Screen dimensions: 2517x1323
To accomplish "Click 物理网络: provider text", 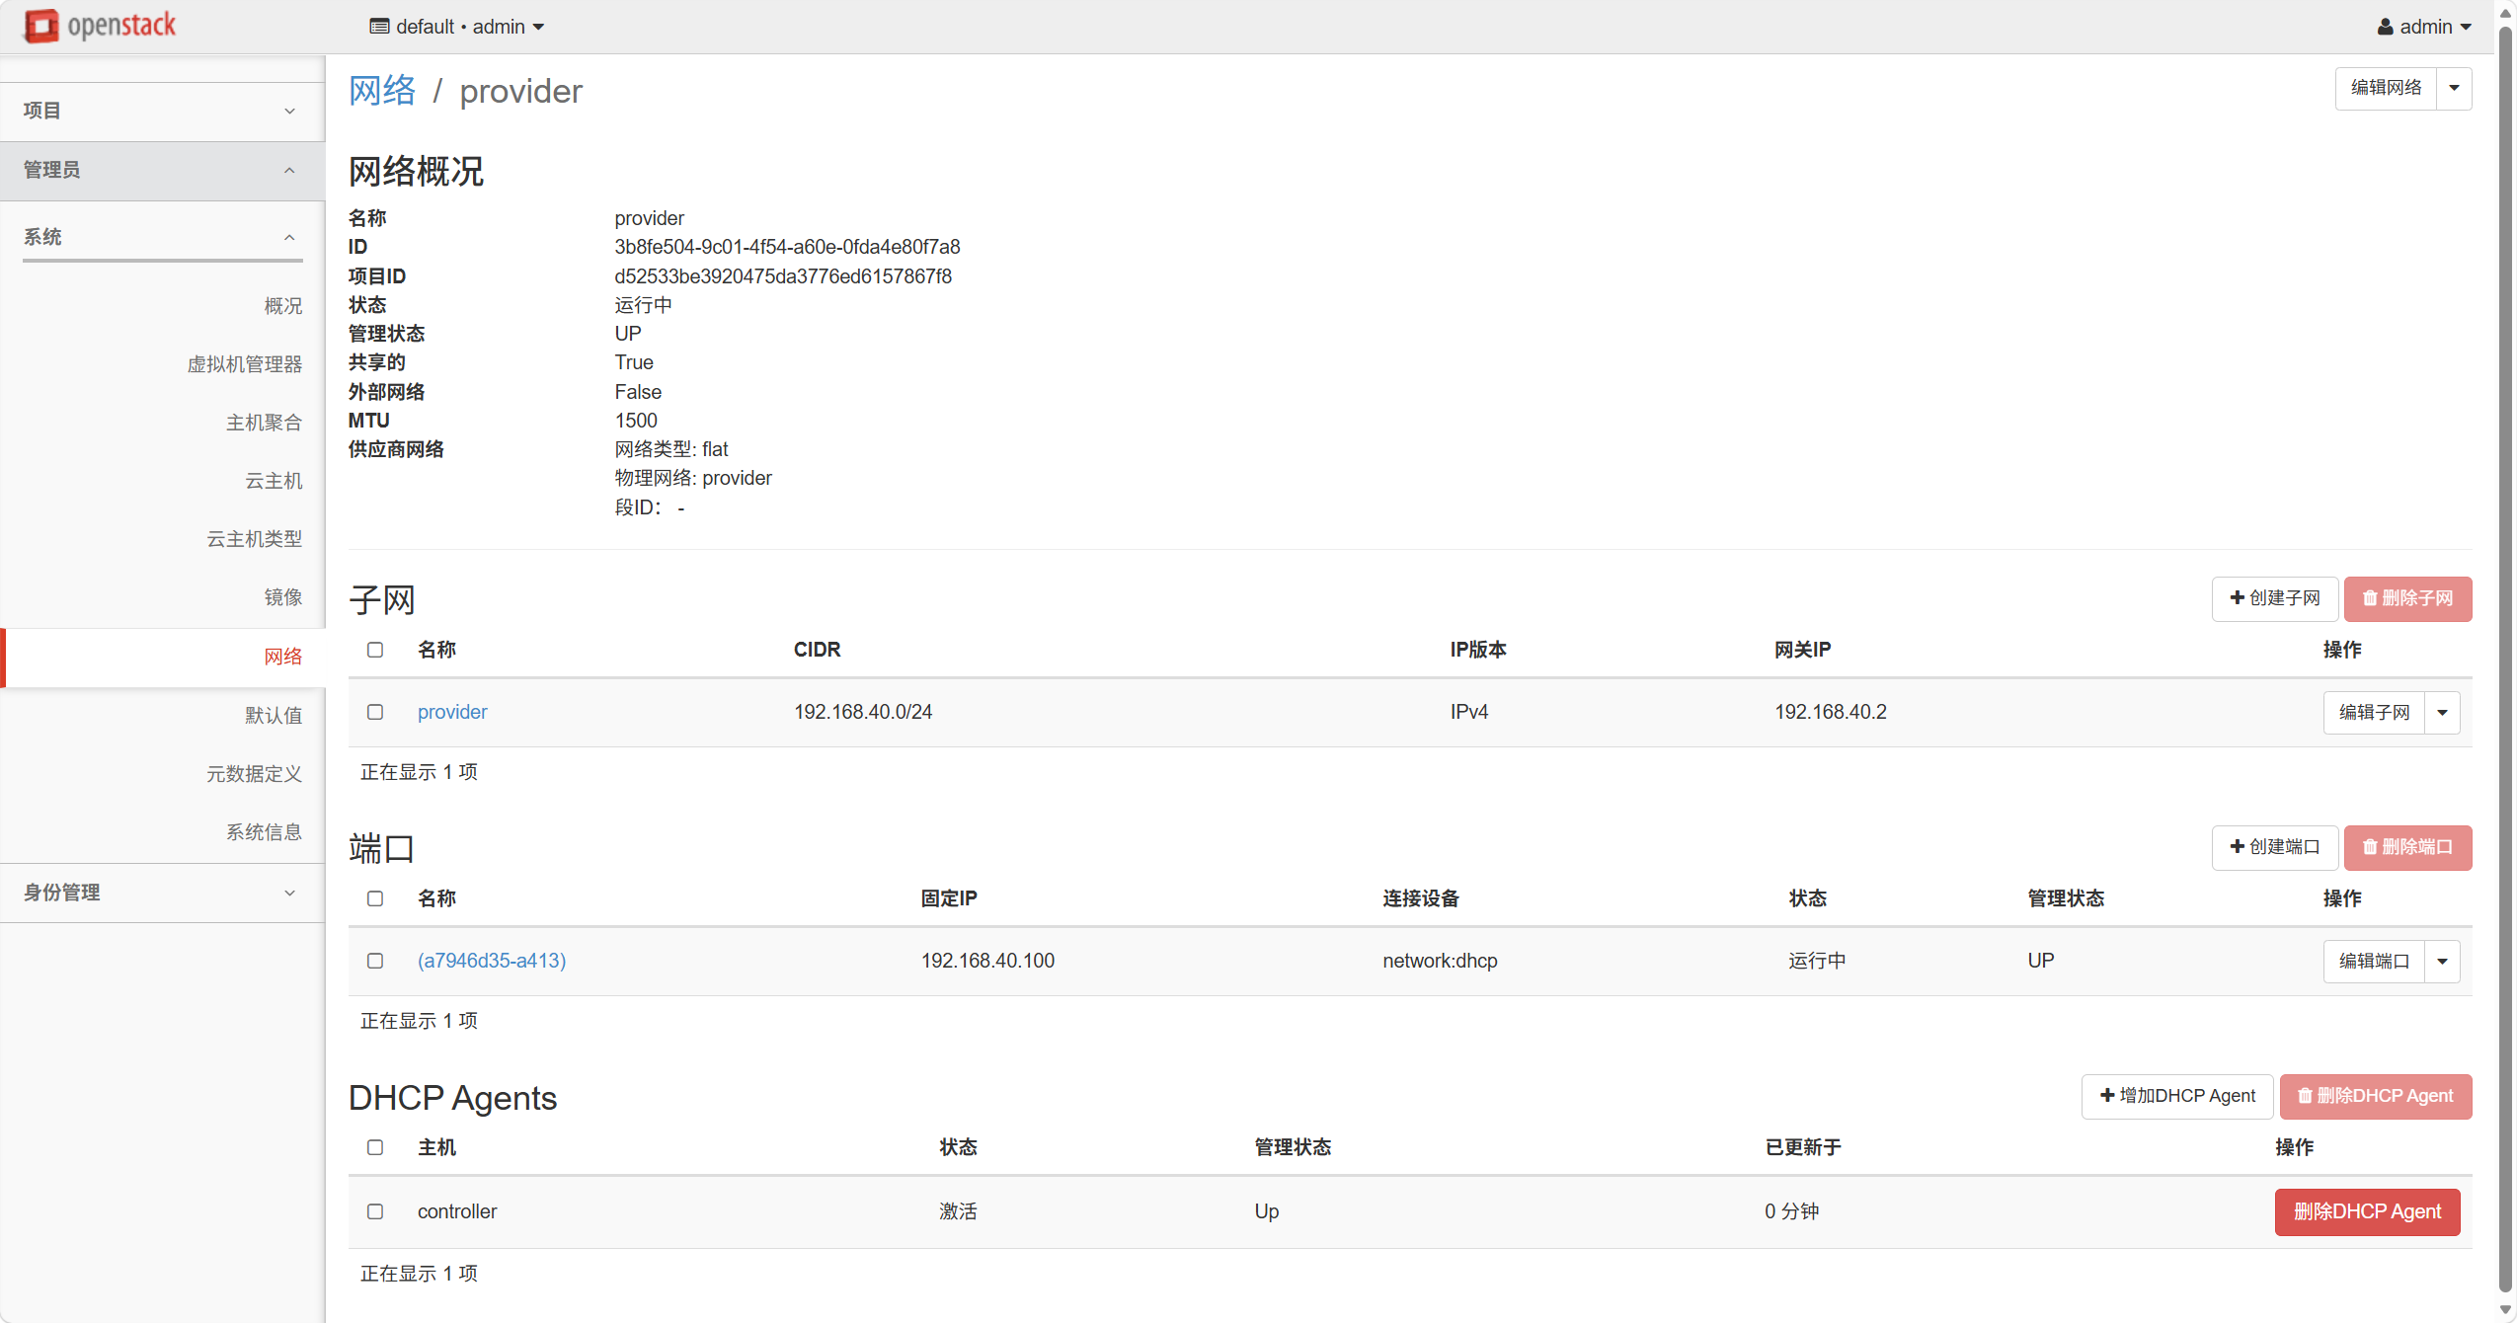I will (x=693, y=478).
